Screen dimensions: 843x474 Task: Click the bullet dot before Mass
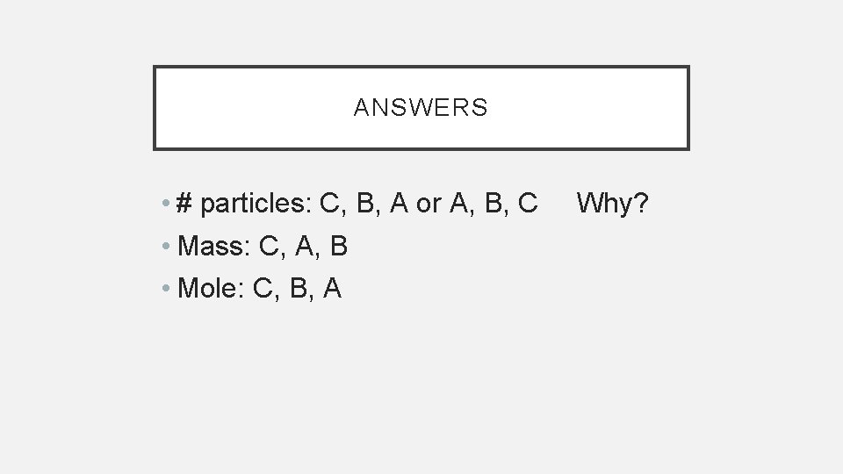166,248
